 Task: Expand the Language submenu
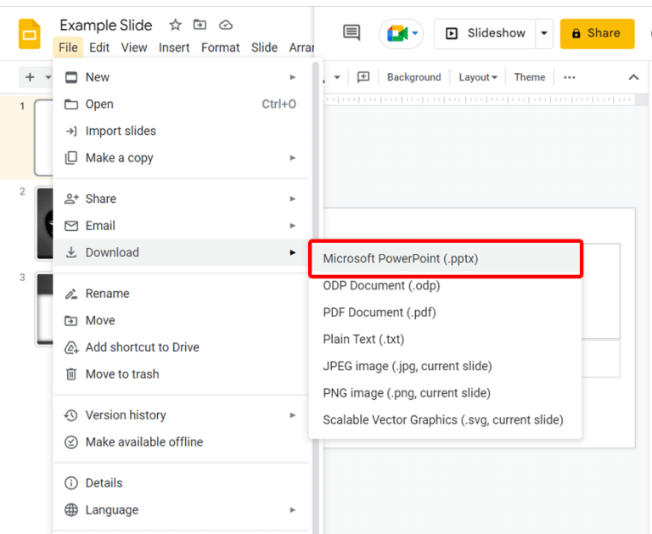coord(182,510)
